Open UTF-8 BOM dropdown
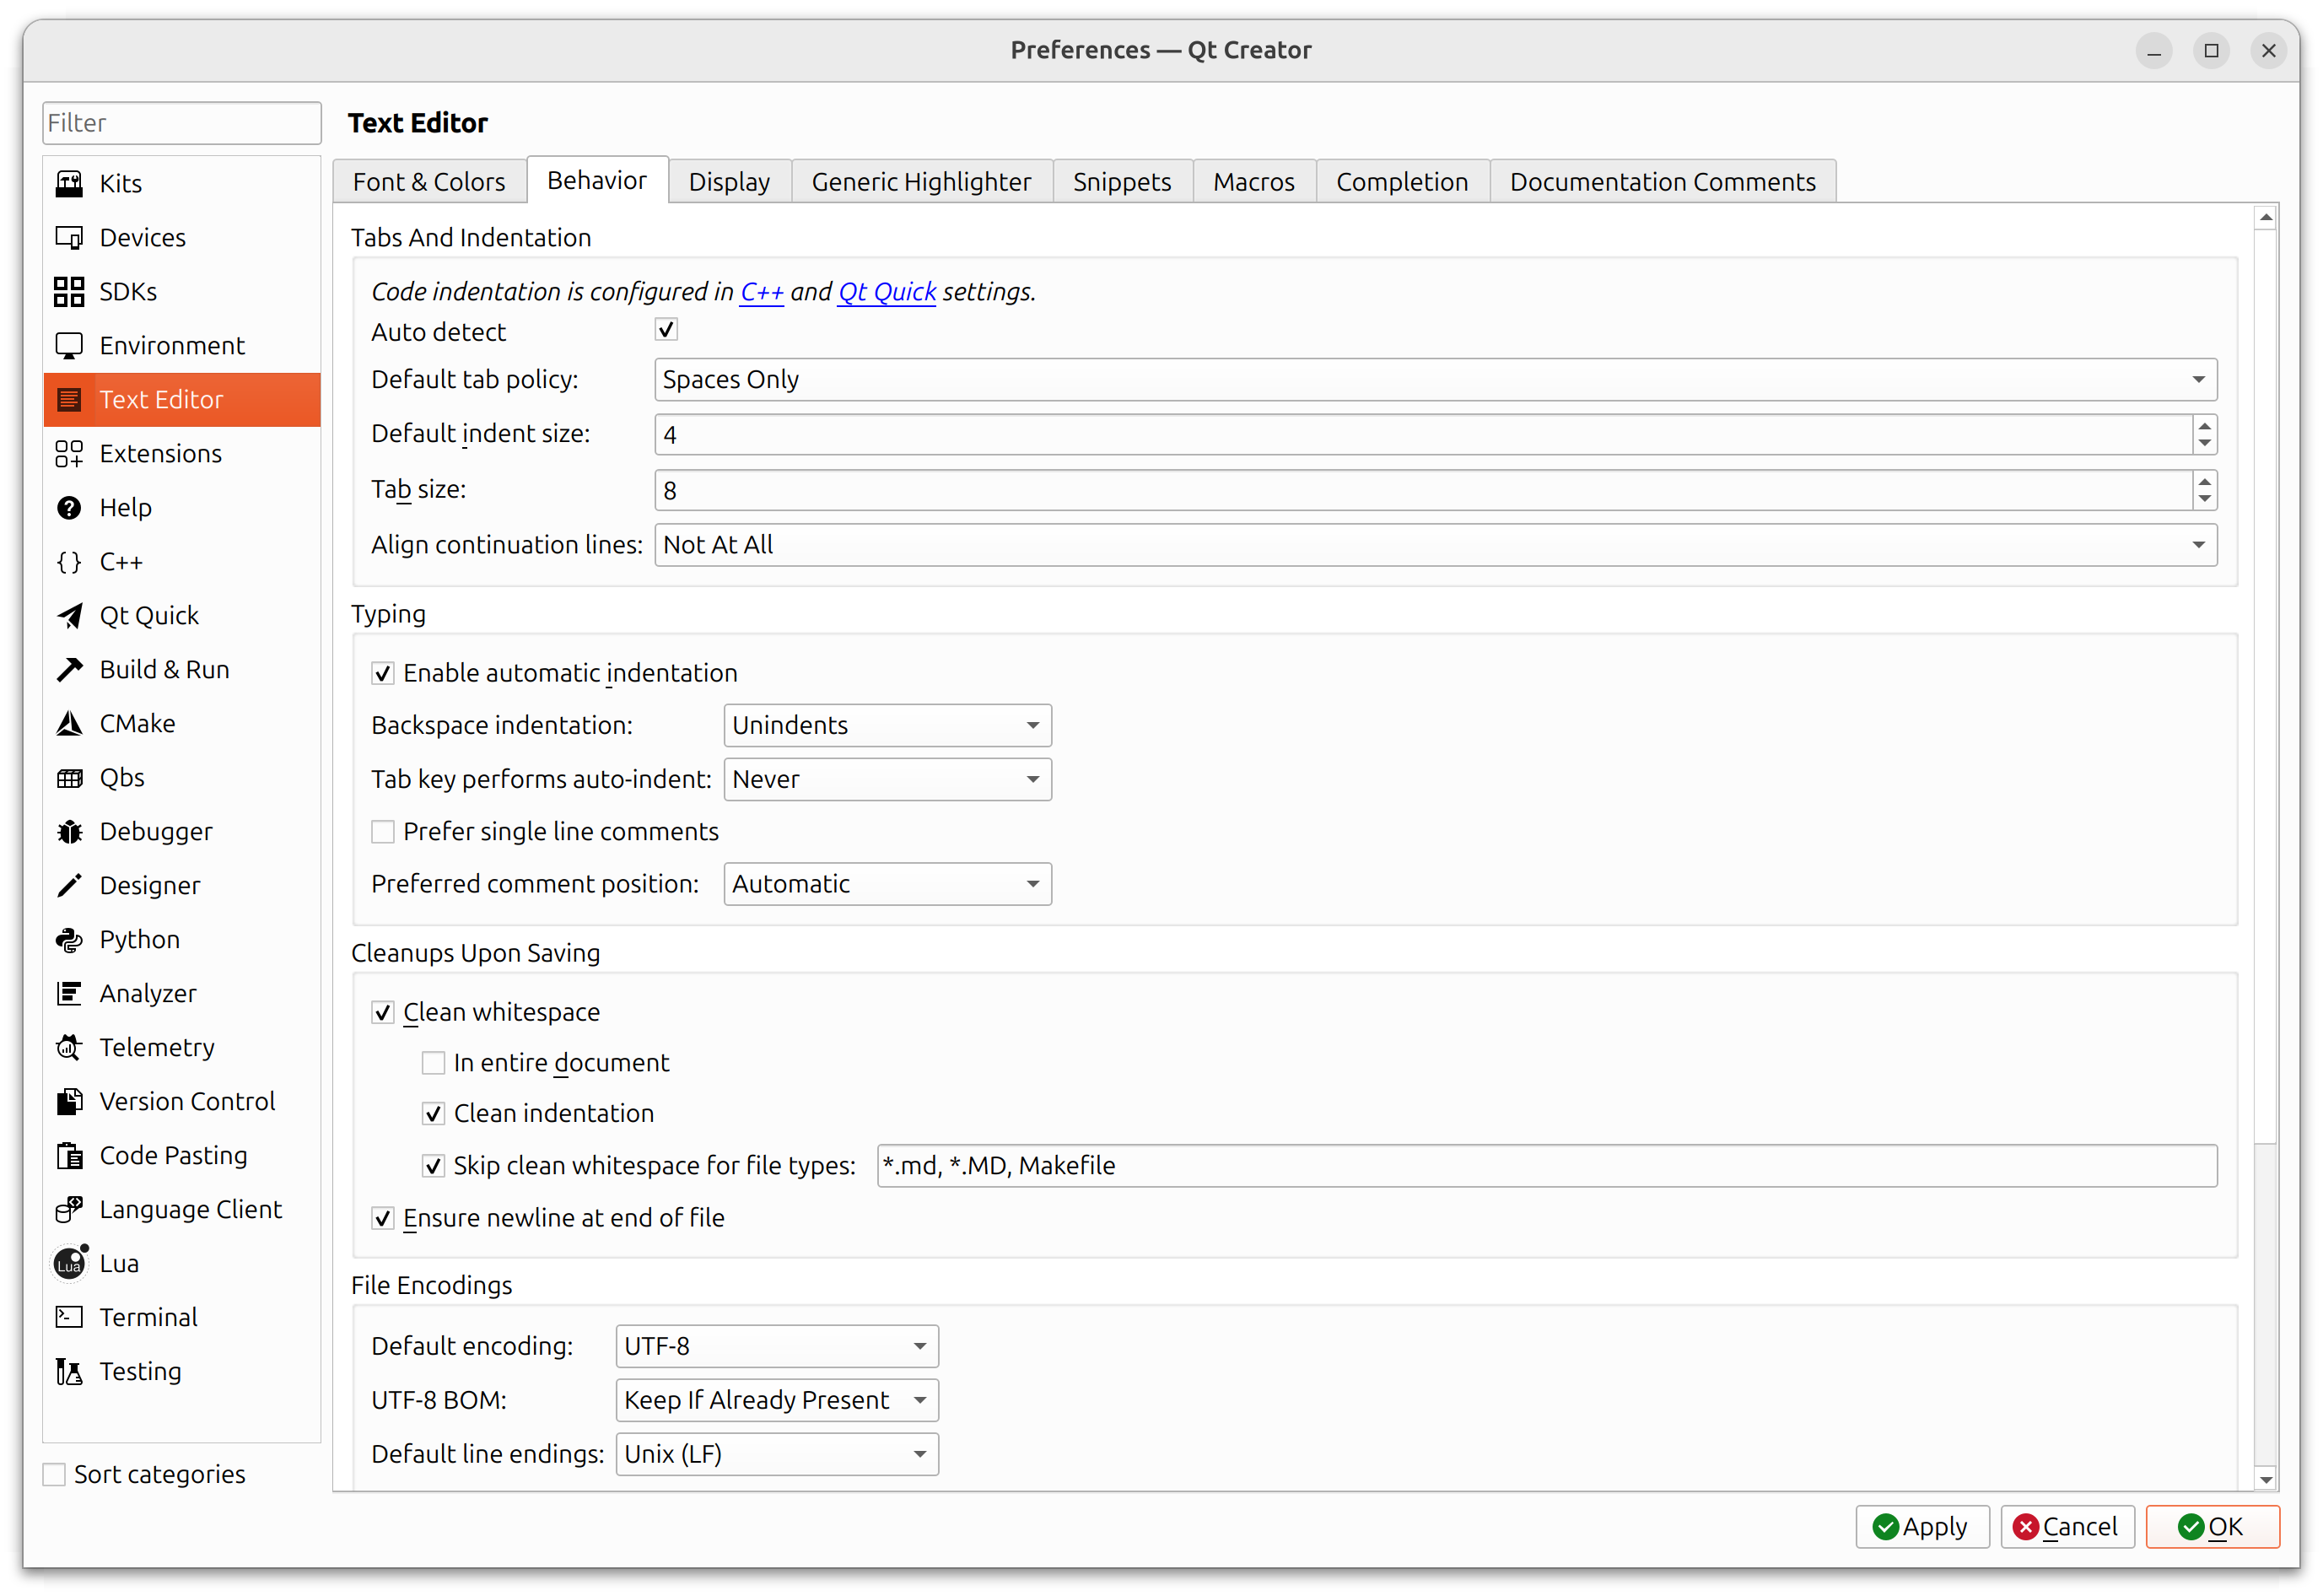The height and width of the screenshot is (1596, 2323). pos(777,1401)
